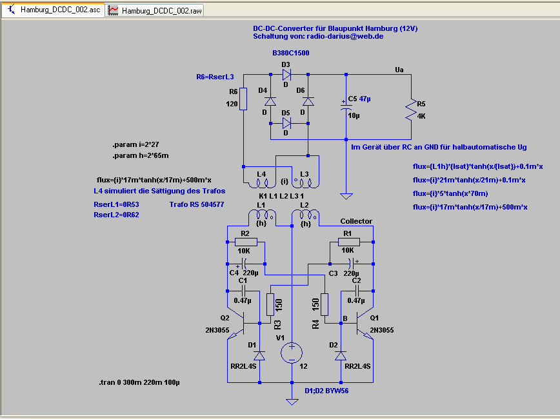Select the ground symbol below V1

(292, 402)
